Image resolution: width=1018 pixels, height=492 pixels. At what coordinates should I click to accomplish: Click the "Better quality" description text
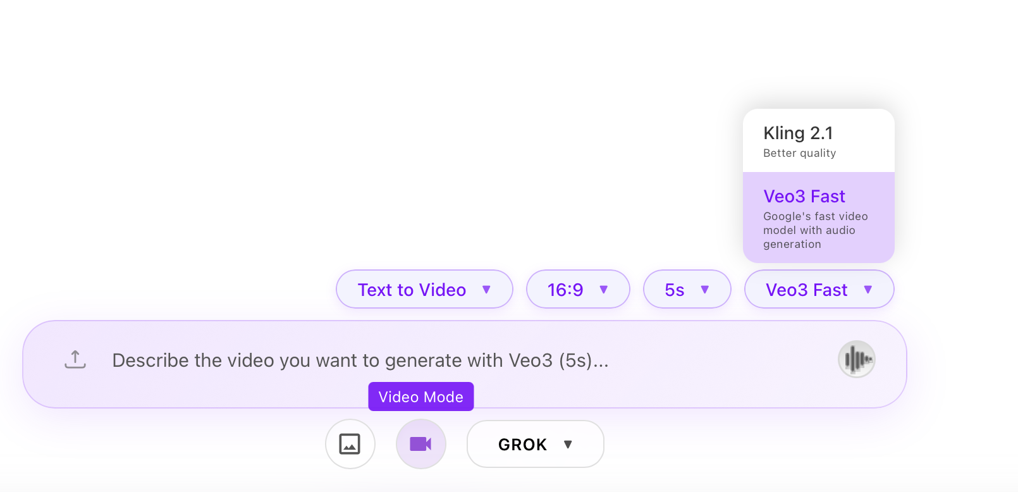pos(799,153)
